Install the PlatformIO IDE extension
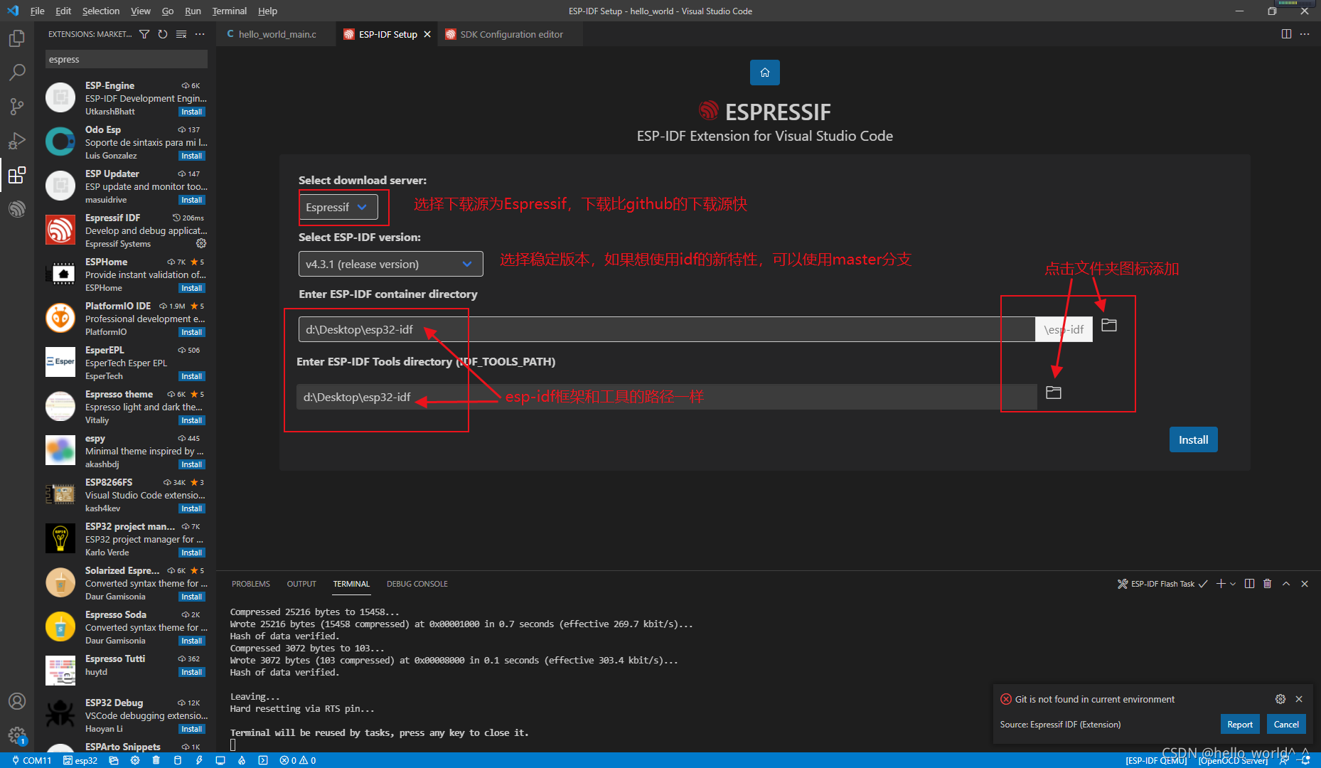The width and height of the screenshot is (1321, 768). click(192, 332)
